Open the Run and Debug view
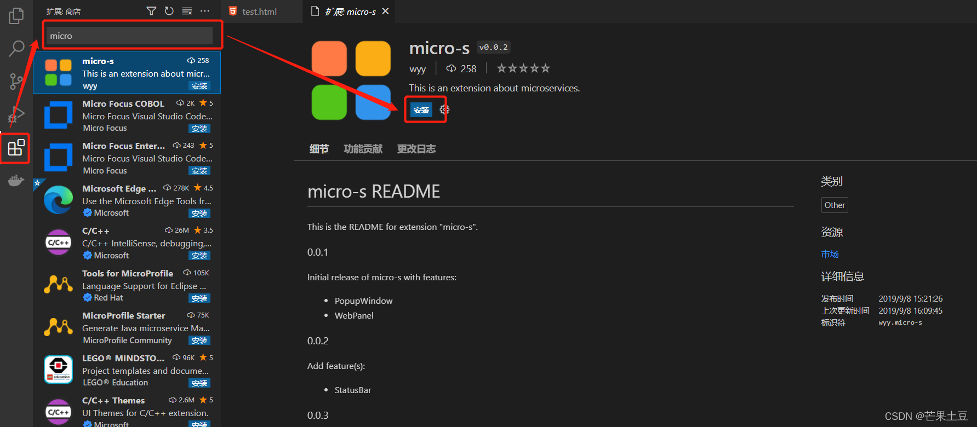This screenshot has width=977, height=427. tap(16, 115)
